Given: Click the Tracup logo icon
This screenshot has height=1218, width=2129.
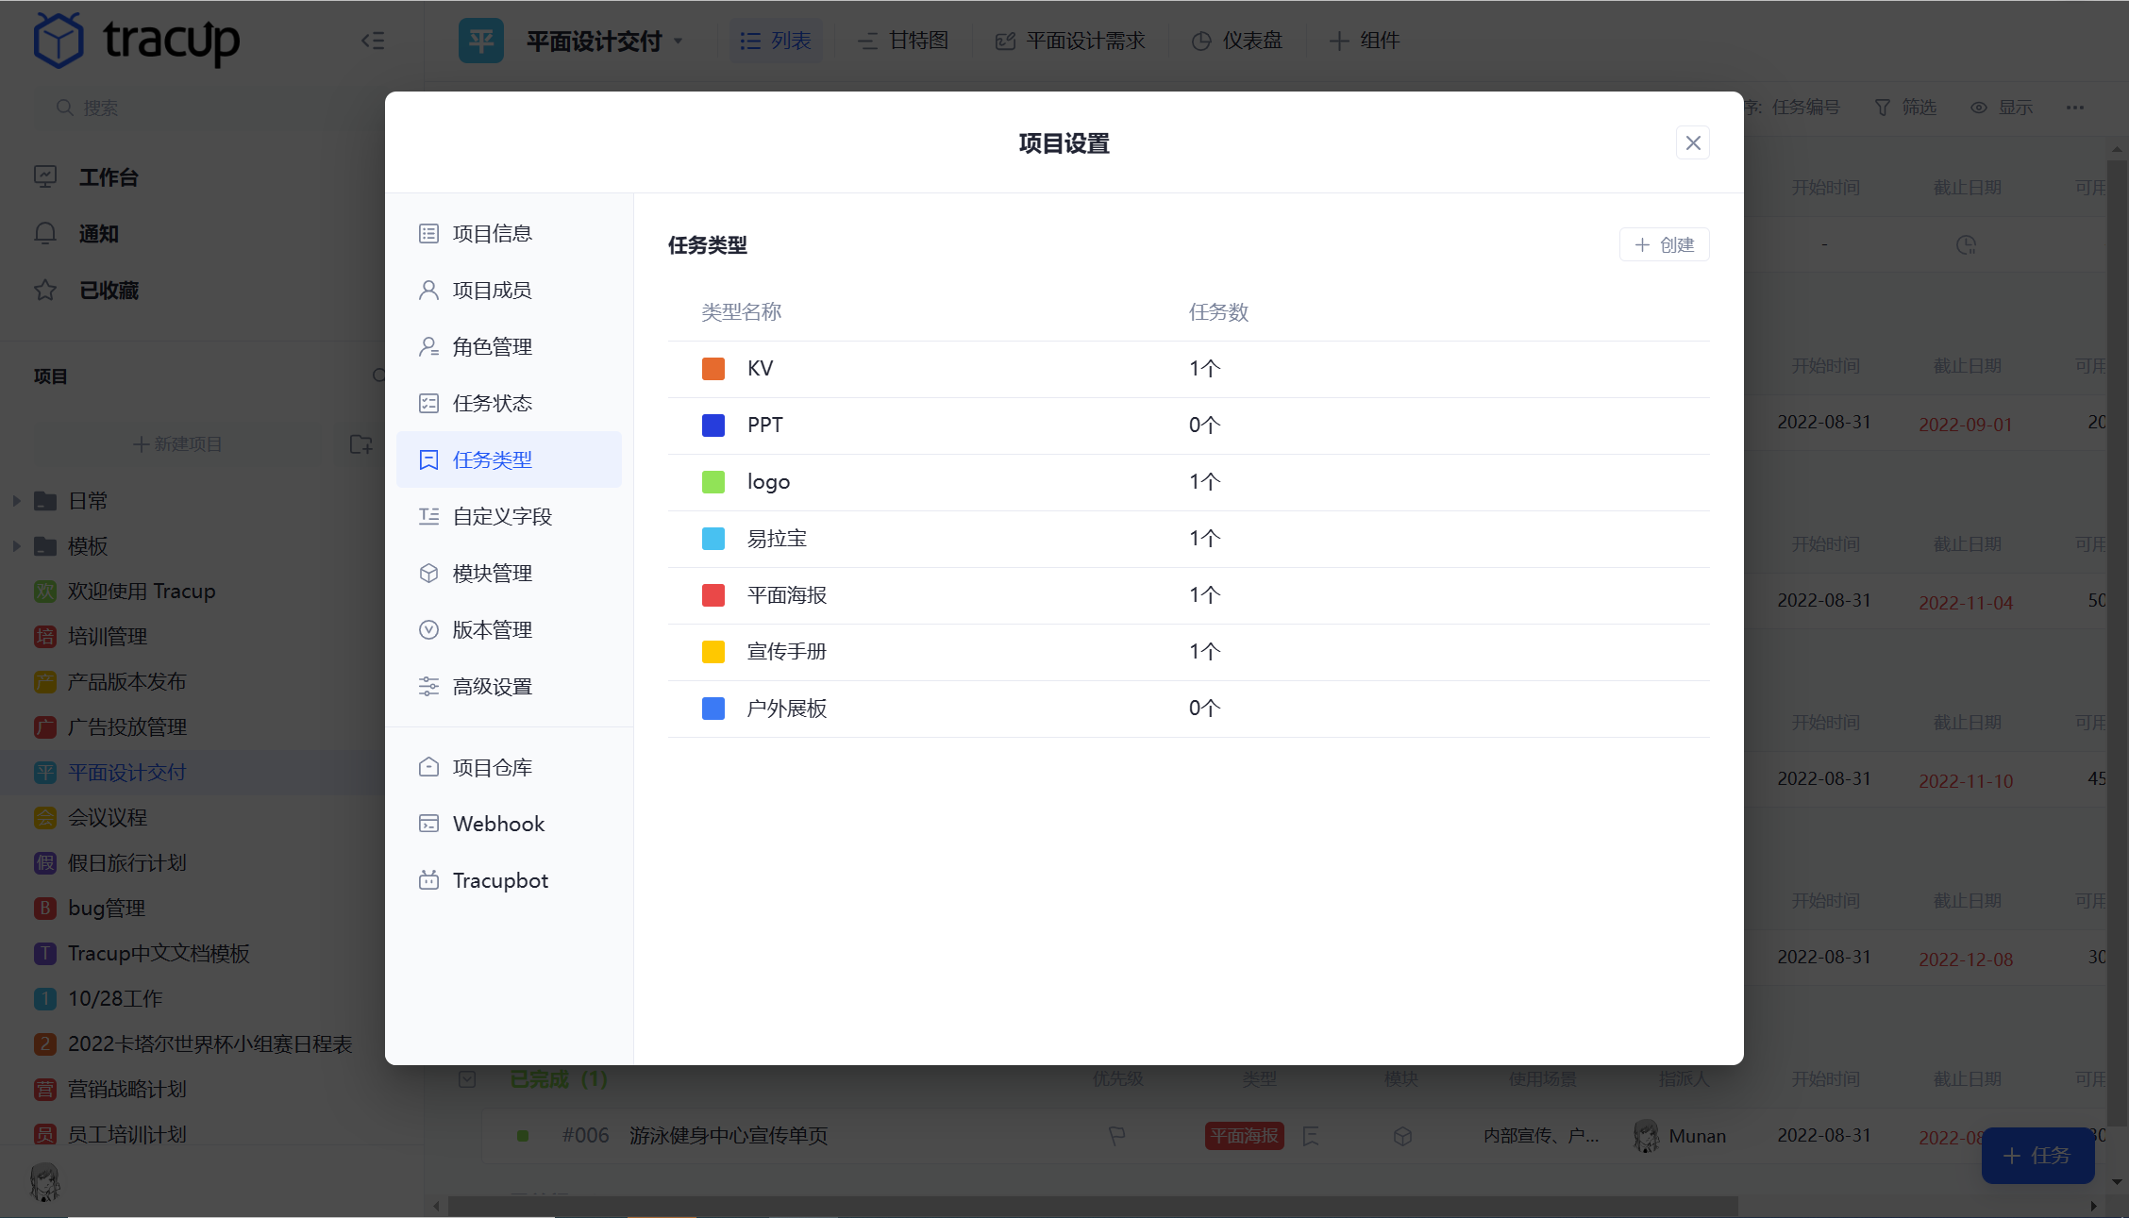Looking at the screenshot, I should (59, 41).
